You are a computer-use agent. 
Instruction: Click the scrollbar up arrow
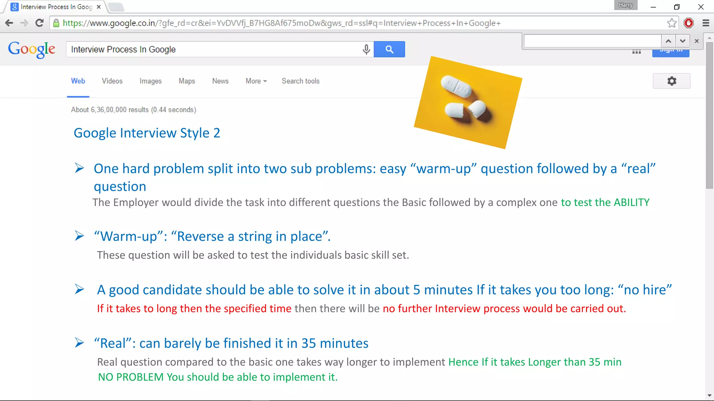[709, 38]
